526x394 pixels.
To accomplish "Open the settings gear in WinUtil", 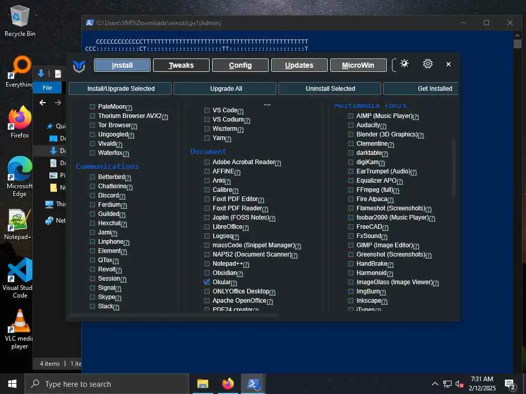I will pyautogui.click(x=428, y=64).
